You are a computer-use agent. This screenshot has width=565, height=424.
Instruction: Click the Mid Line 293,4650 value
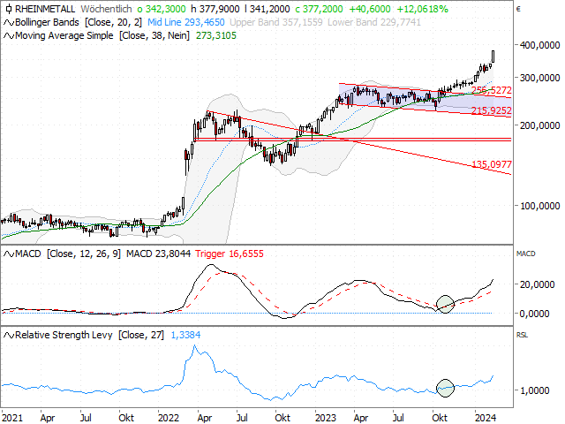186,22
